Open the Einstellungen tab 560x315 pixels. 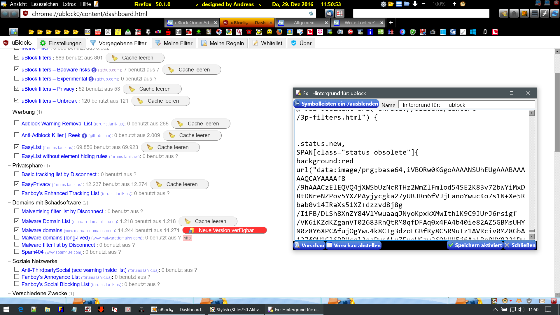tap(61, 43)
